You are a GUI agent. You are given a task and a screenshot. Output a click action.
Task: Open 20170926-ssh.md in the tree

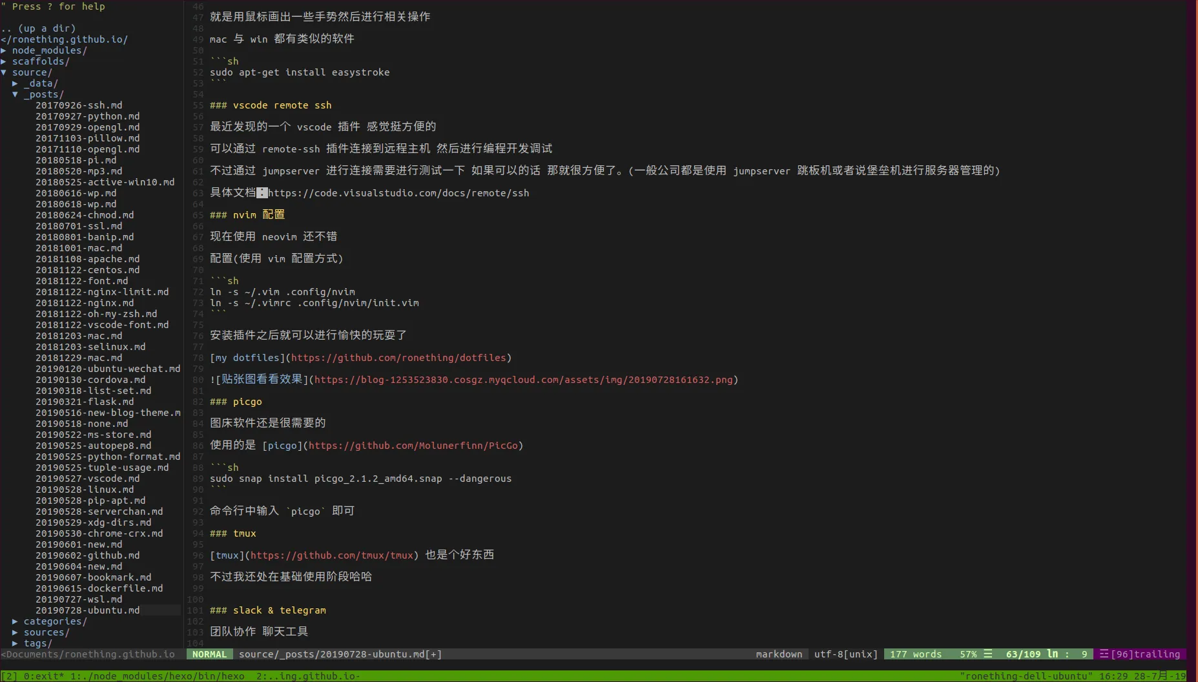(79, 105)
